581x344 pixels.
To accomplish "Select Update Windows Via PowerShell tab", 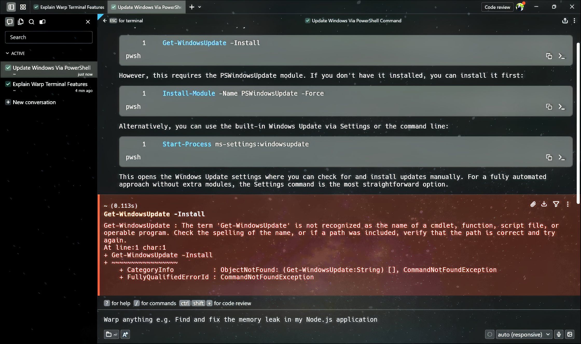I will (x=147, y=7).
